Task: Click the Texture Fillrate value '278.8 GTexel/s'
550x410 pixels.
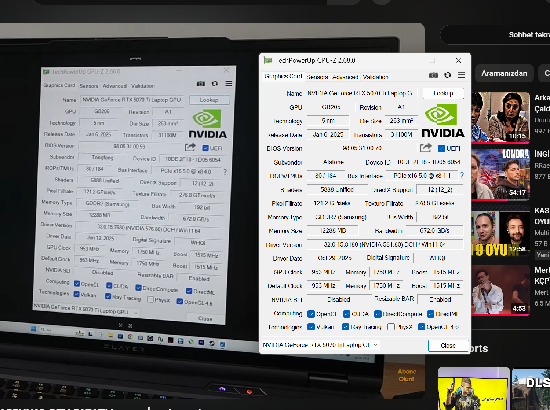Action: (x=435, y=203)
